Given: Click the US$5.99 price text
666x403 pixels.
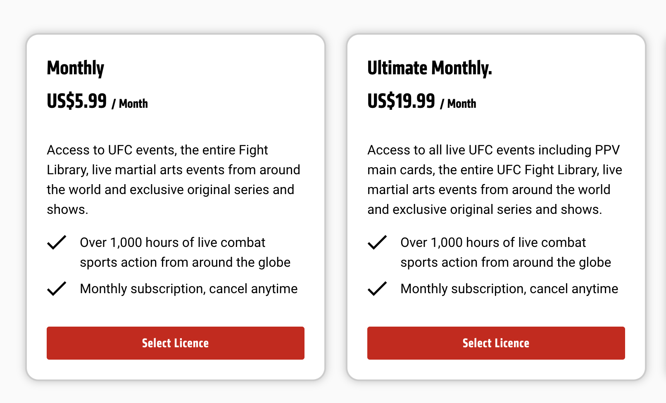Looking at the screenshot, I should 77,101.
